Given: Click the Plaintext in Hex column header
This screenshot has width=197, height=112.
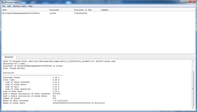Looking at the screenshot, I should [x=86, y=10].
